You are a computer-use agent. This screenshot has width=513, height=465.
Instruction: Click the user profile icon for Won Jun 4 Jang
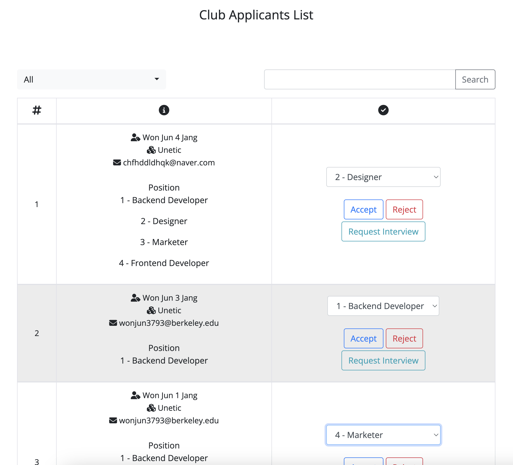(135, 138)
